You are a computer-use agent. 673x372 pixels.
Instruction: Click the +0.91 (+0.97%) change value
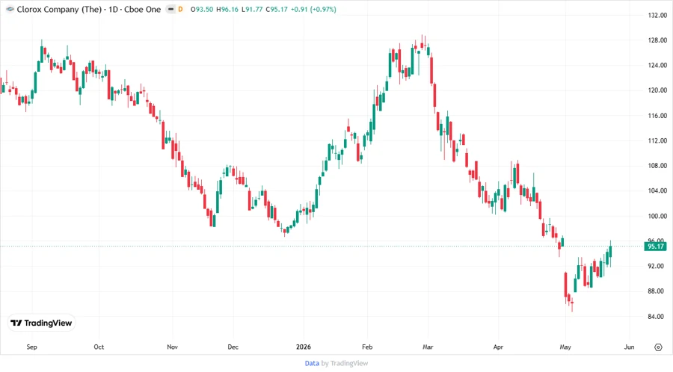(313, 10)
